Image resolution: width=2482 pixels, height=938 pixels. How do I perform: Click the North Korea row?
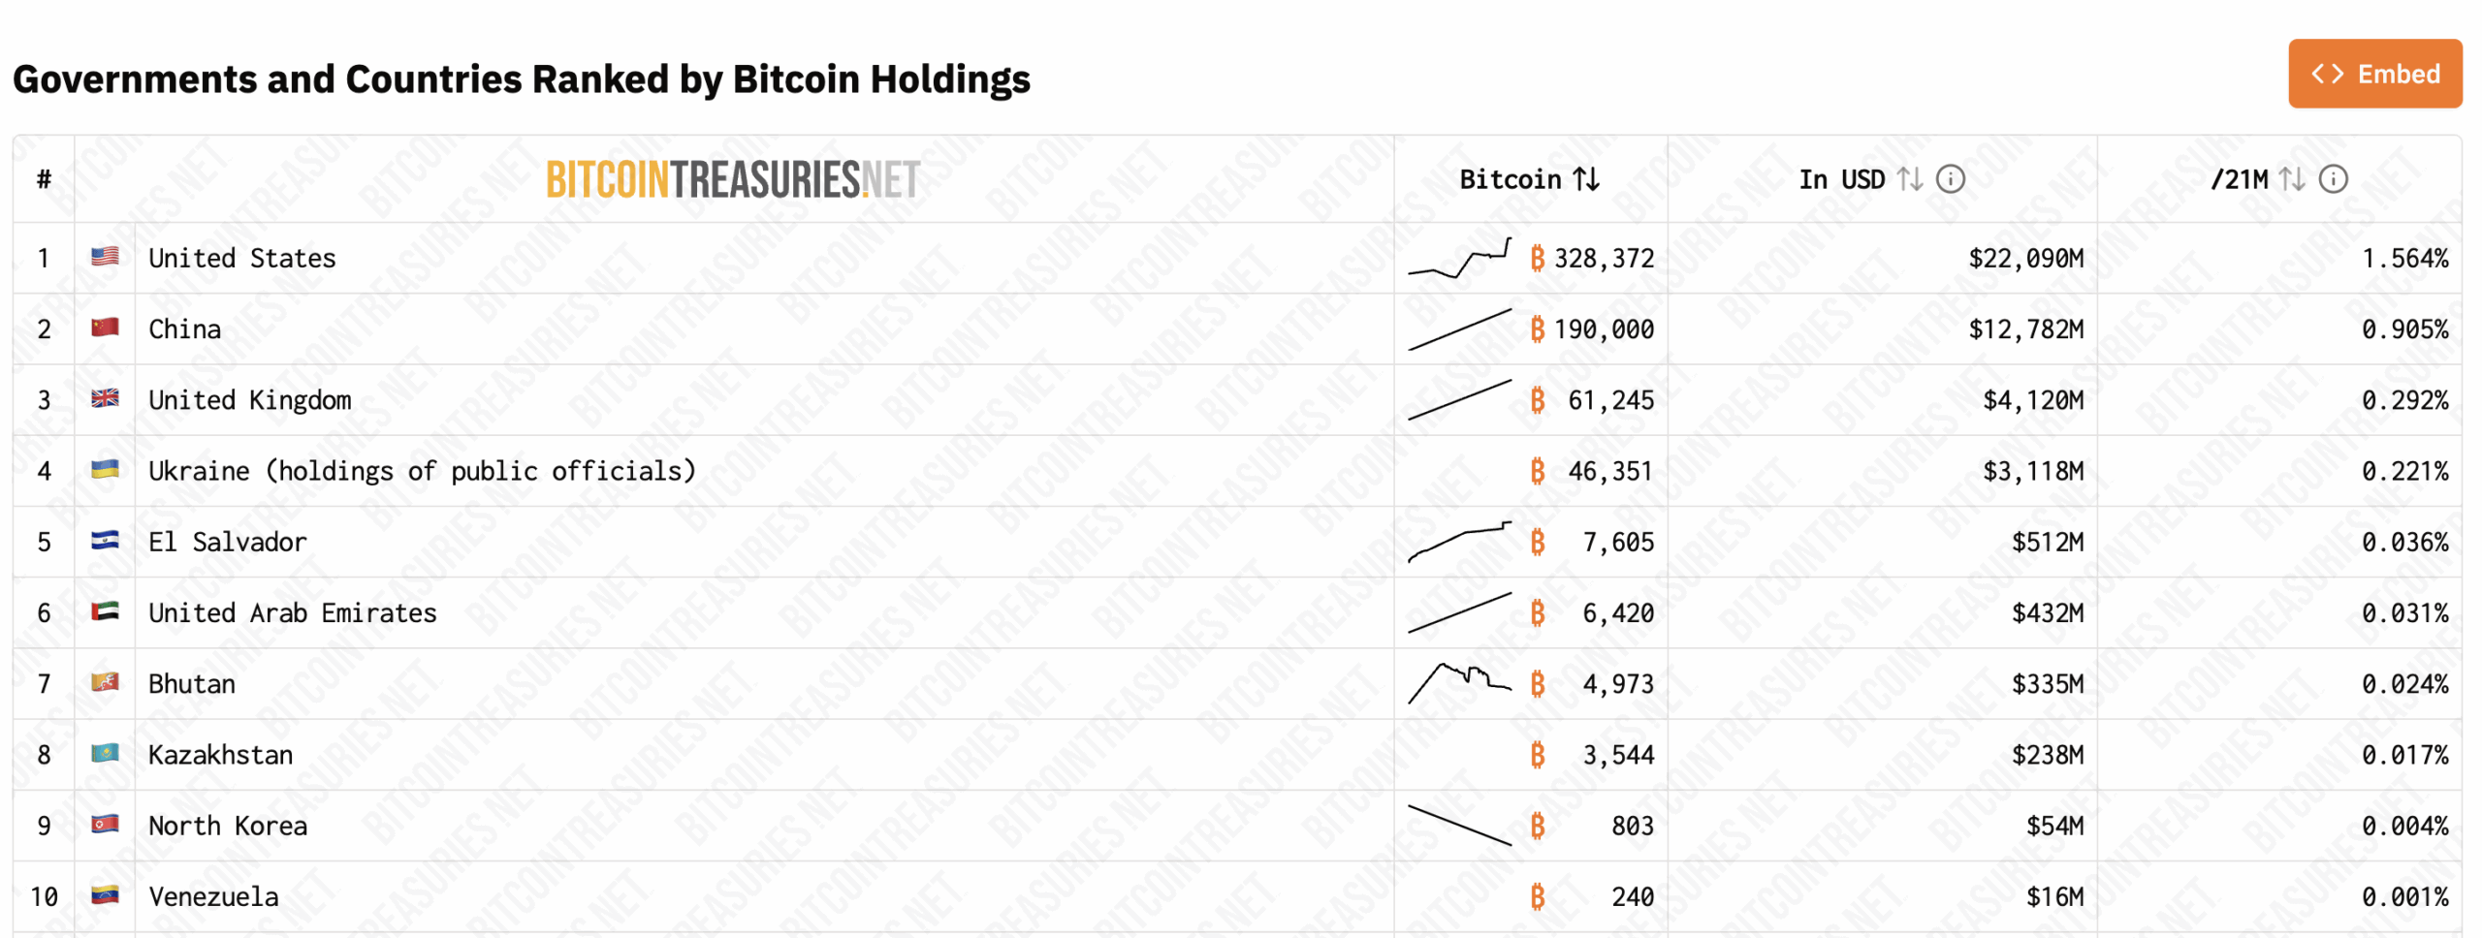pos(227,825)
